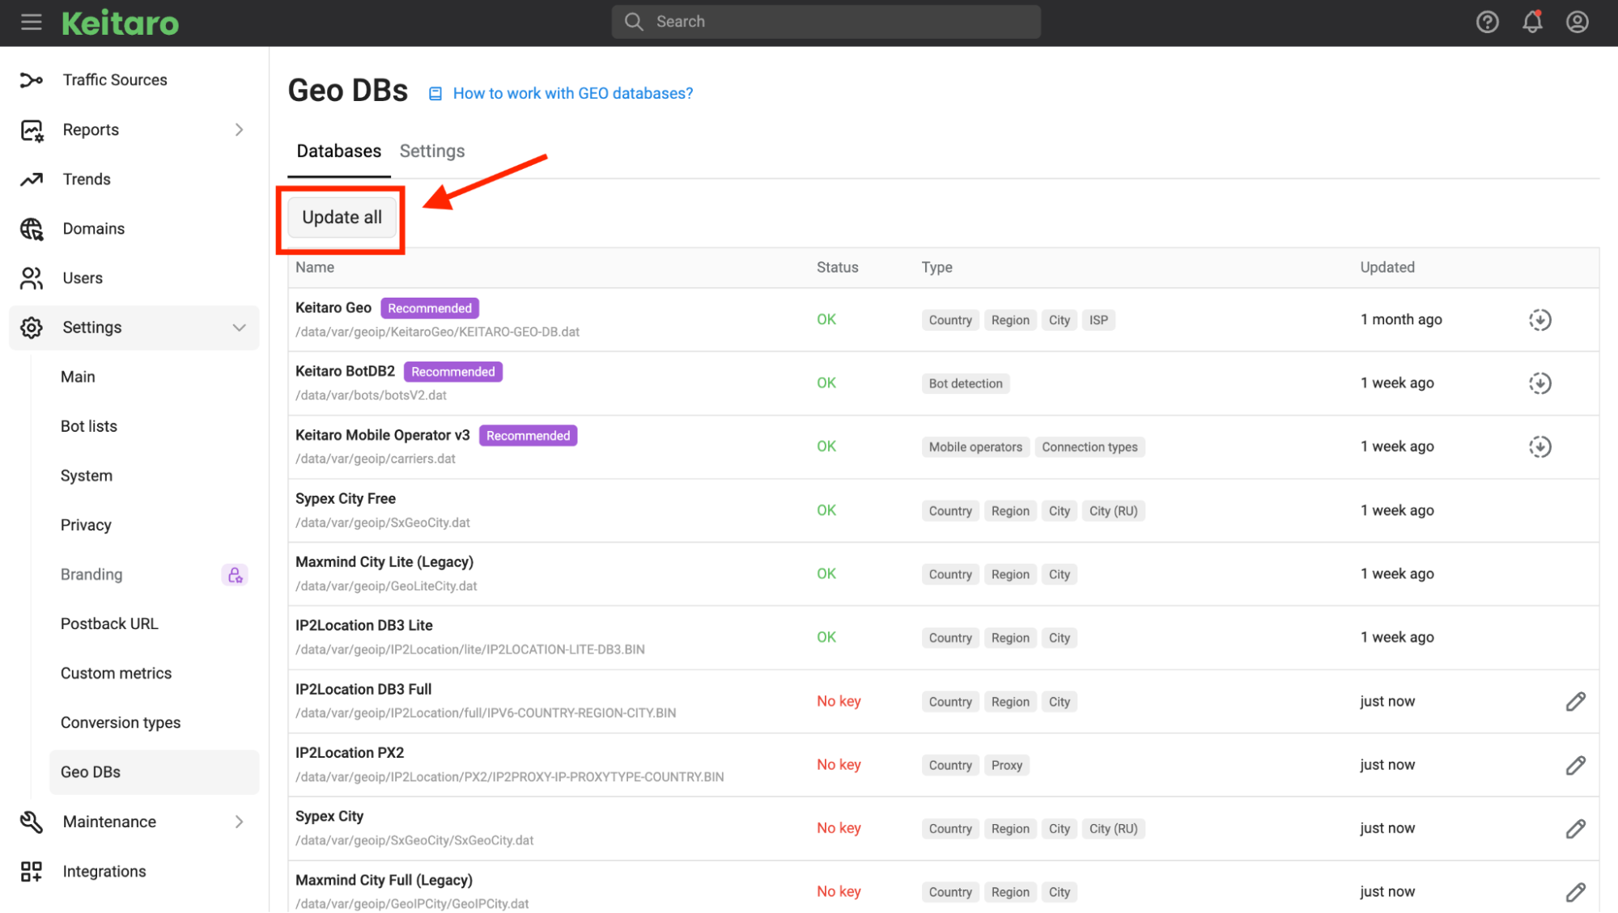Switch to the Settings tab
The image size is (1618, 913).
coord(432,151)
